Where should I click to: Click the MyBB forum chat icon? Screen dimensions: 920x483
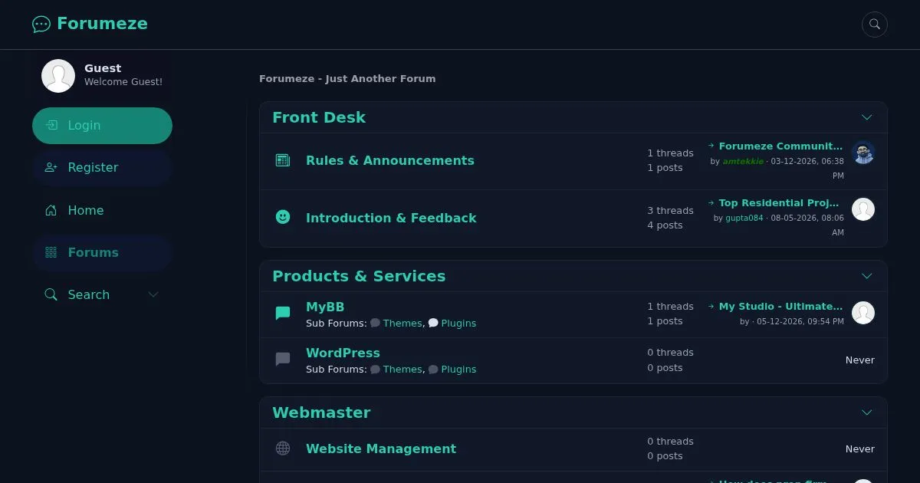(x=283, y=313)
